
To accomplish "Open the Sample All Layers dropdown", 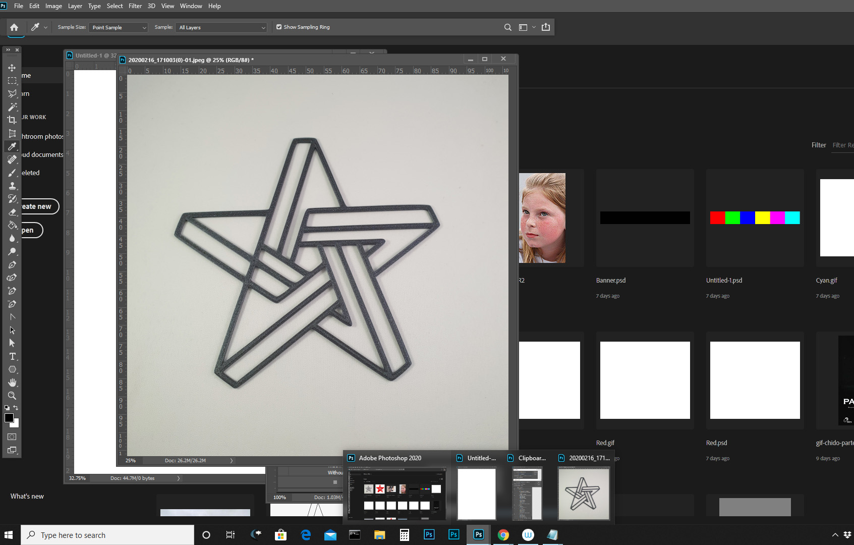I will pos(221,27).
